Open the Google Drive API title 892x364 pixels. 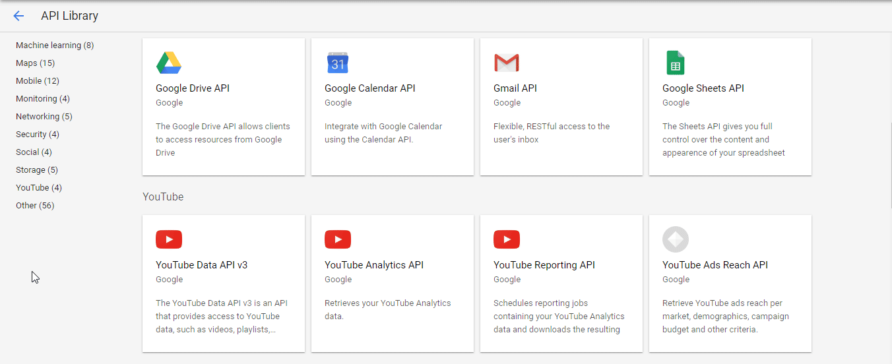(193, 88)
